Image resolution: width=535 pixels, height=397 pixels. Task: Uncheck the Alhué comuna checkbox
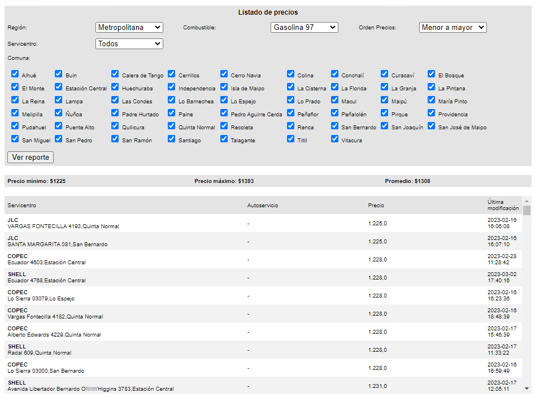pos(15,74)
